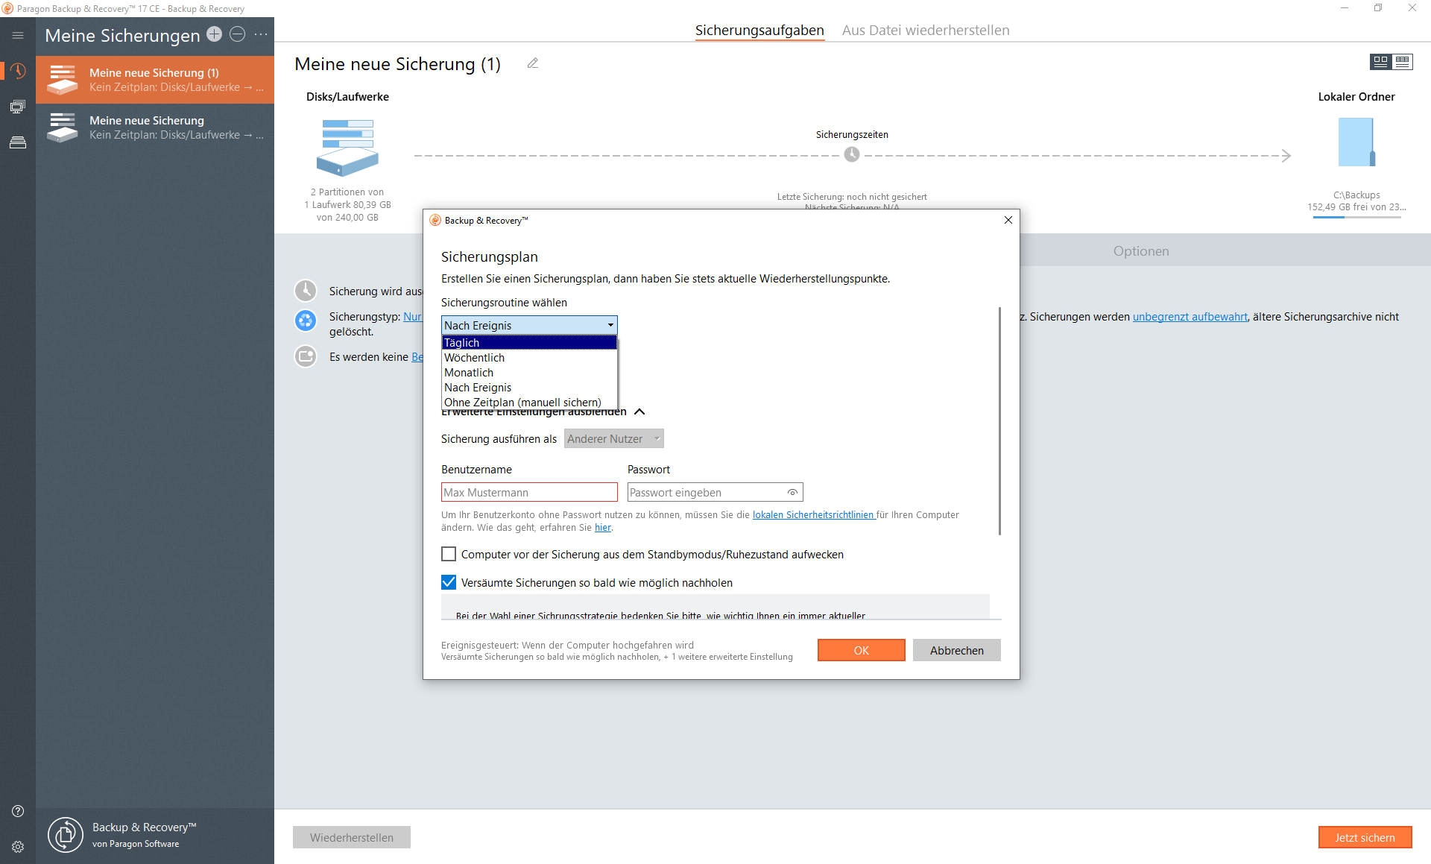
Task: Select Wöchentlich from the backup routine dropdown
Action: pos(474,358)
